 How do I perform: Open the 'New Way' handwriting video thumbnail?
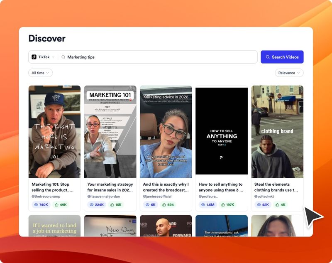coord(110,226)
